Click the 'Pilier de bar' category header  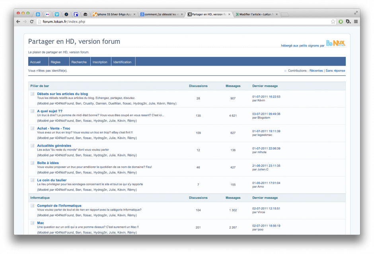pos(40,86)
